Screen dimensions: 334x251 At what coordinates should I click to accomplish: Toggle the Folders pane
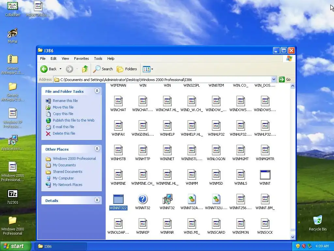127,69
